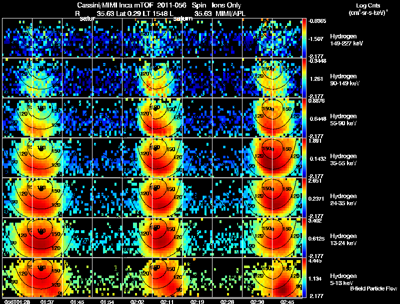Image resolution: width=400 pixels, height=304 pixels.
Task: Click the '0.6125' color scale value
Action: [316, 239]
